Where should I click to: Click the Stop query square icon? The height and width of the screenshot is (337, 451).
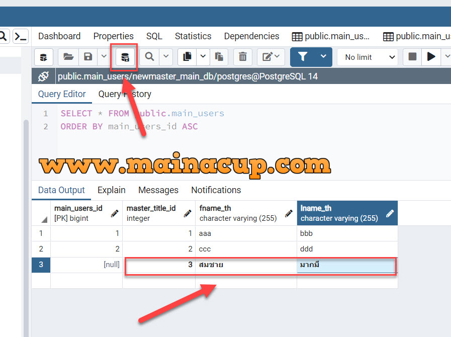pyautogui.click(x=412, y=57)
